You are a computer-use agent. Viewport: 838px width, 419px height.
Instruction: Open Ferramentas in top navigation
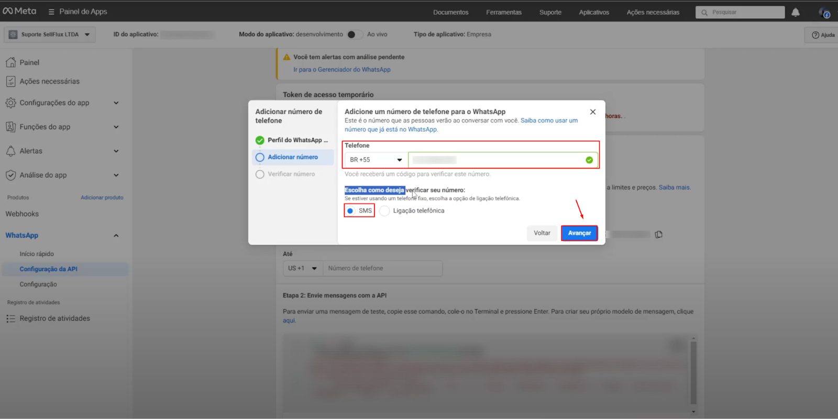click(503, 12)
